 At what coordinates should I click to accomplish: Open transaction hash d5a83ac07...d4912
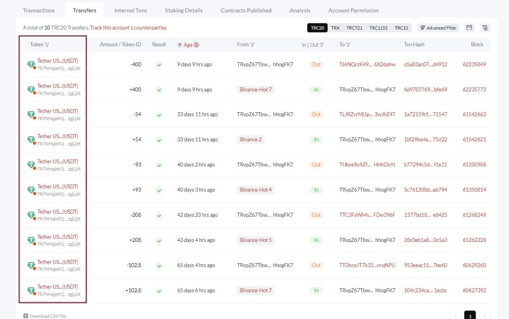pos(425,64)
